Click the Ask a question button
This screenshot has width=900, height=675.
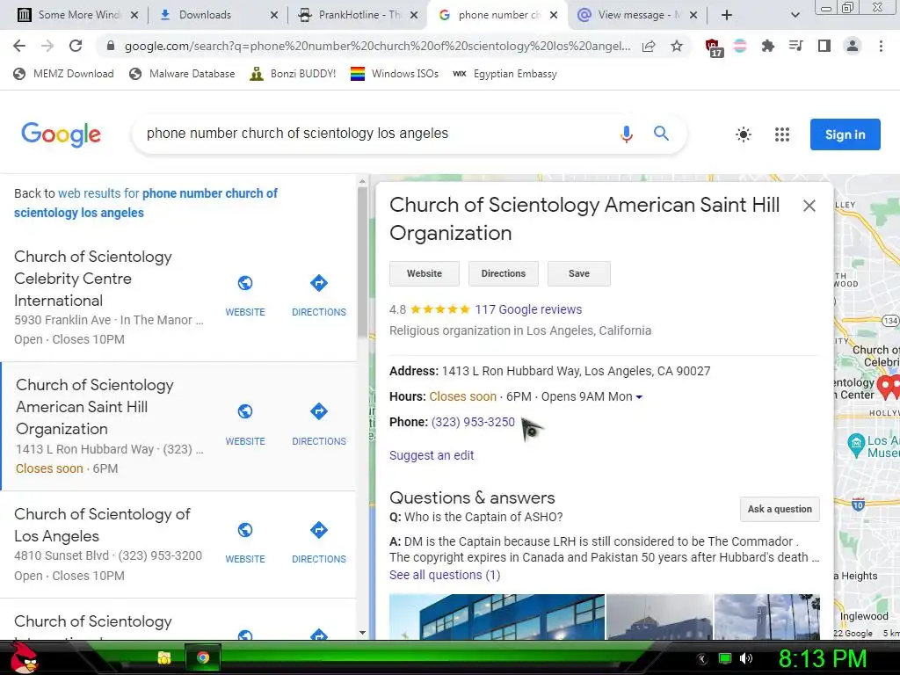[x=780, y=509]
